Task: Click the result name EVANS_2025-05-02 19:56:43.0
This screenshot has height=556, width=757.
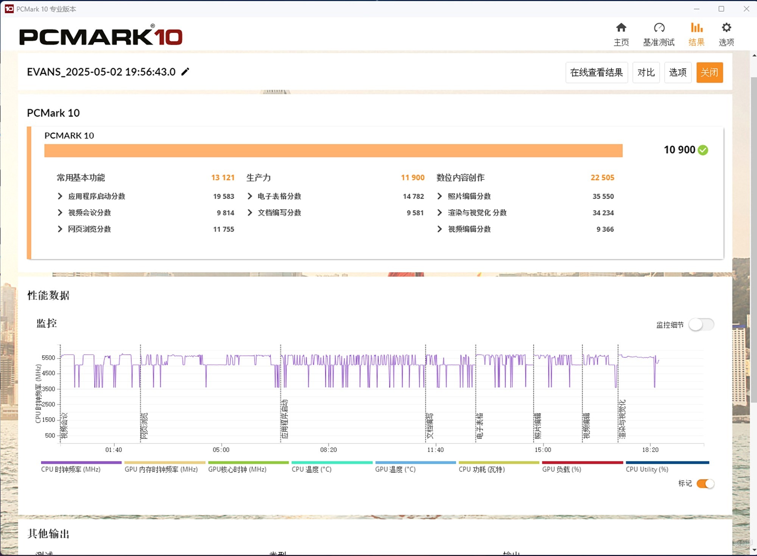Action: (x=101, y=72)
